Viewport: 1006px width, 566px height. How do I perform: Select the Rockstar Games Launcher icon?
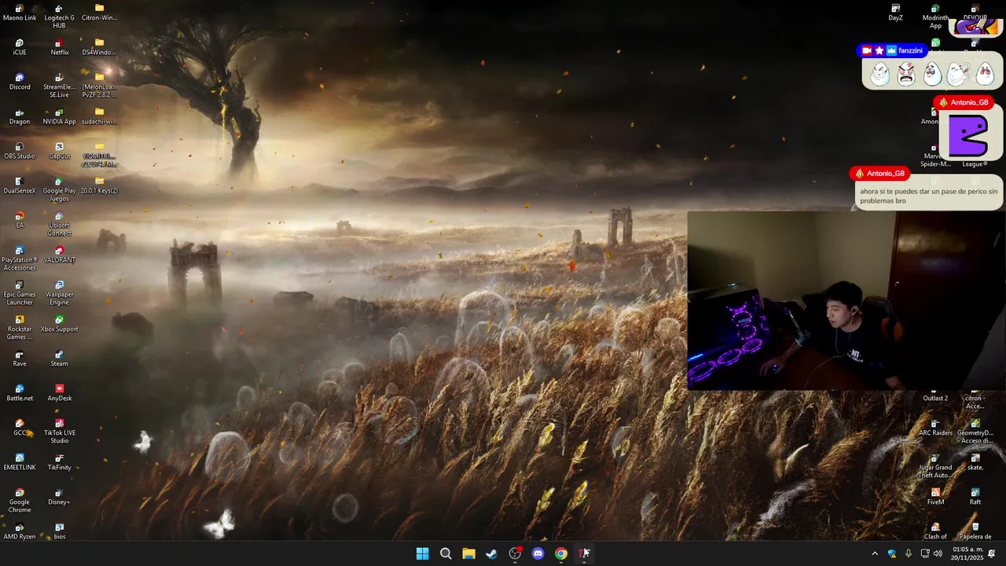[x=20, y=328]
